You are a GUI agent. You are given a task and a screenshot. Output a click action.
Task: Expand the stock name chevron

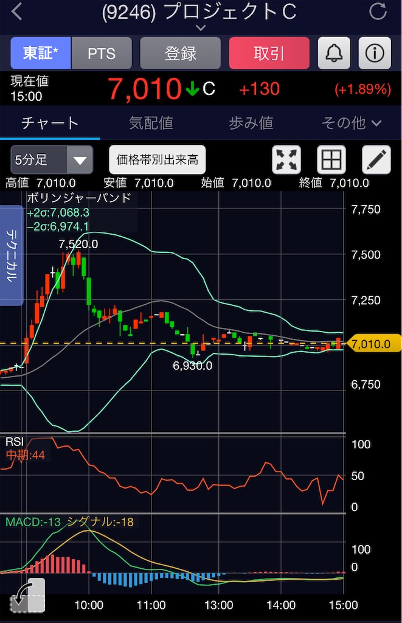tap(201, 28)
